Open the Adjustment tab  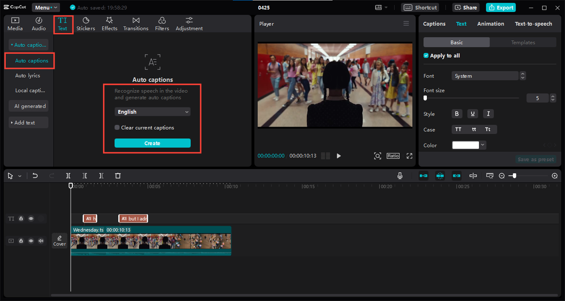pos(189,24)
